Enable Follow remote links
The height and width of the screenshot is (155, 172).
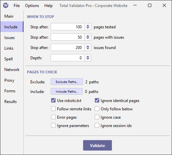[53, 109]
